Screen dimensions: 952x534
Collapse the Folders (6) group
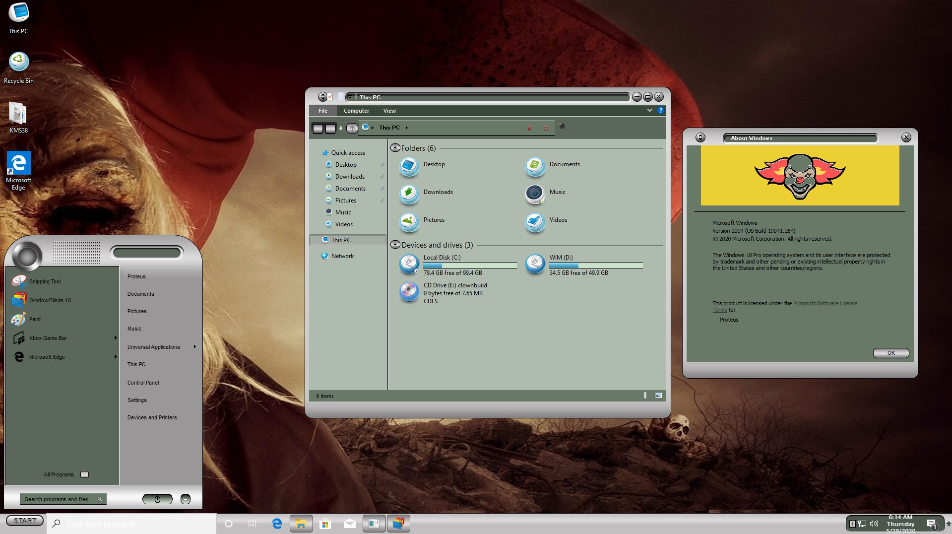tap(395, 148)
